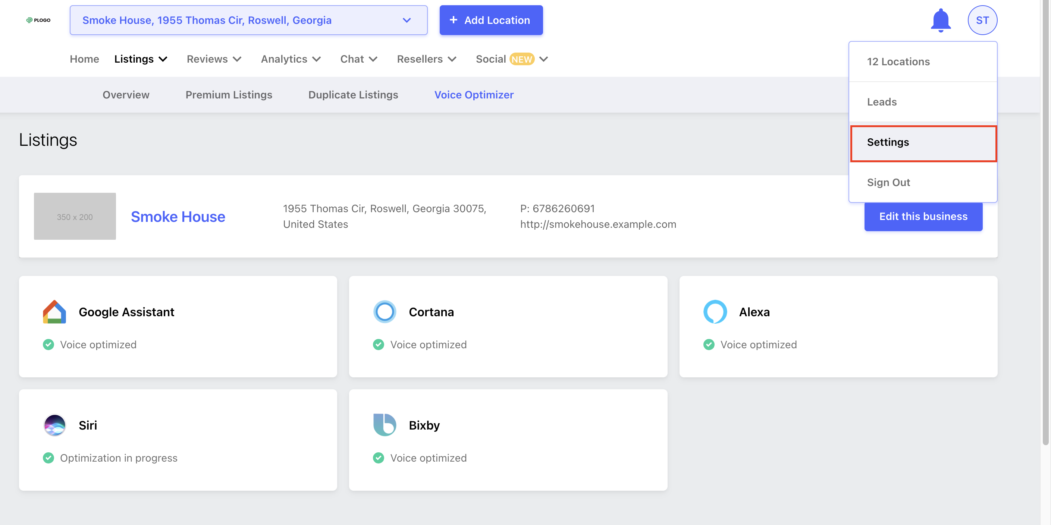Screen dimensions: 1051x525
Task: Open Leads from the user menu
Action: point(923,102)
